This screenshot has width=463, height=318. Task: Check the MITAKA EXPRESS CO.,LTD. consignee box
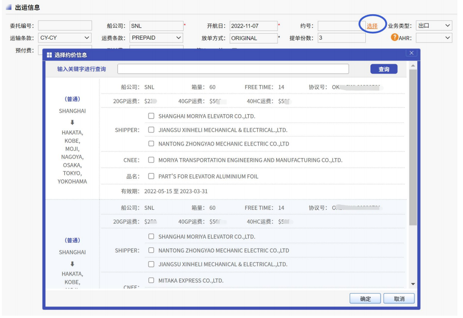[151, 280]
